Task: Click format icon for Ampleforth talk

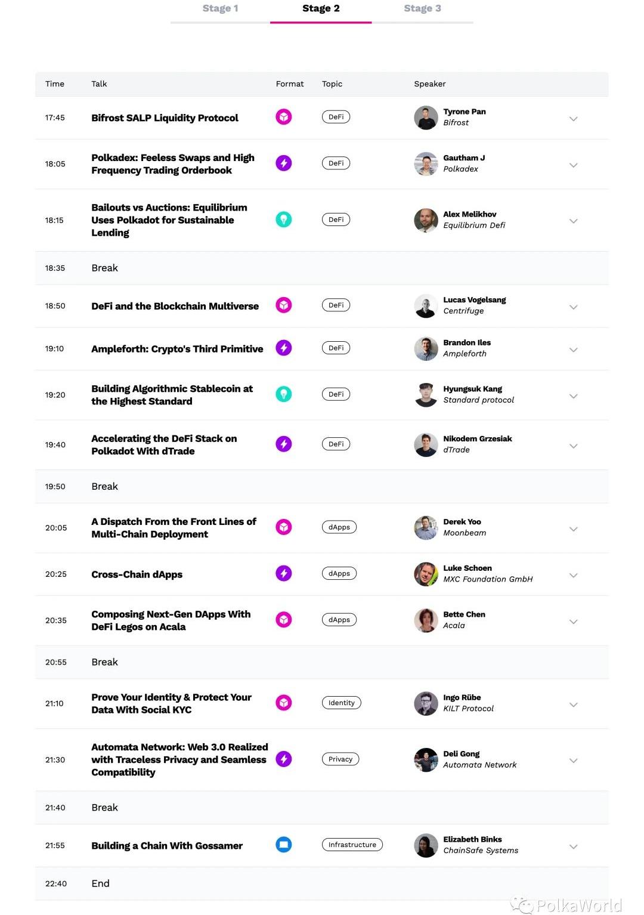Action: point(284,348)
